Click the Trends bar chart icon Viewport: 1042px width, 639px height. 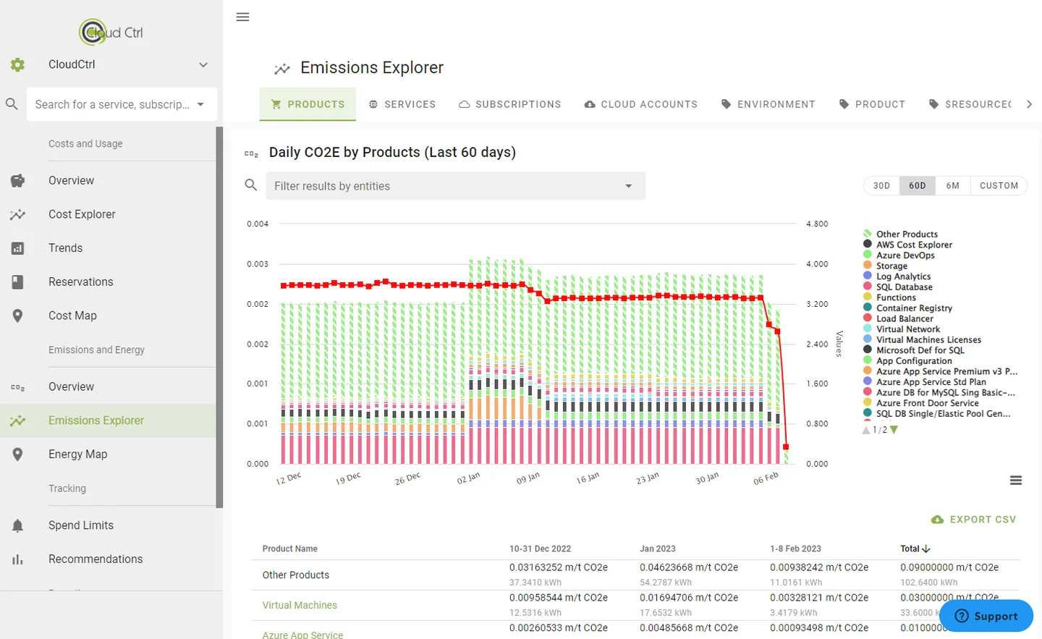coord(17,248)
